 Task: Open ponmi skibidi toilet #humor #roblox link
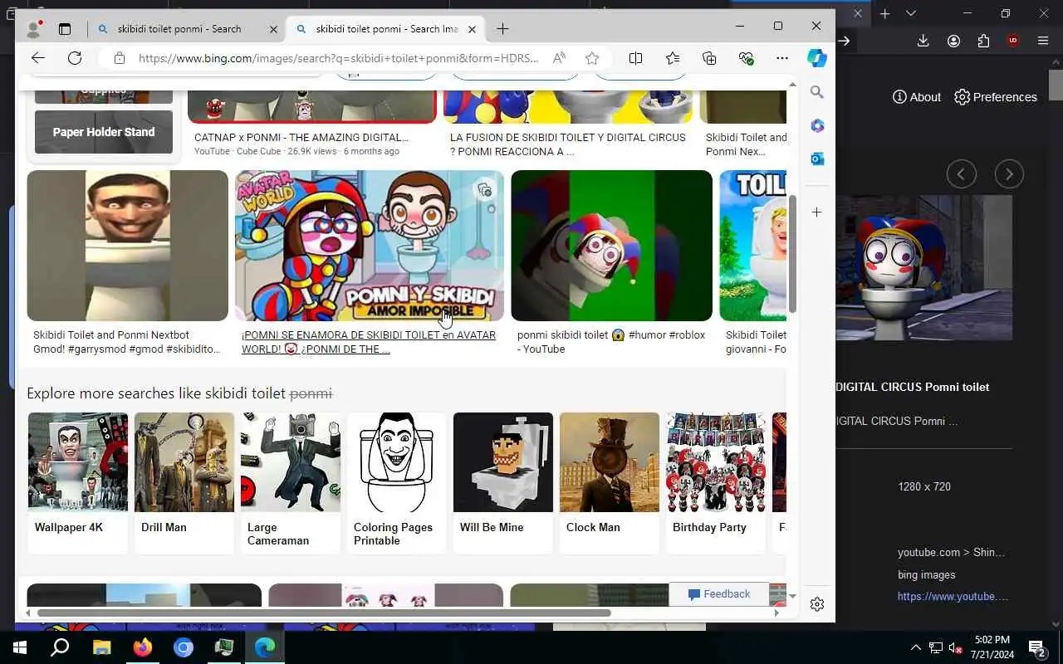pos(611,342)
